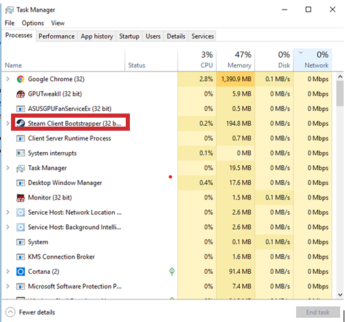
Task: Sort processes by the Disk column header
Action: point(274,61)
